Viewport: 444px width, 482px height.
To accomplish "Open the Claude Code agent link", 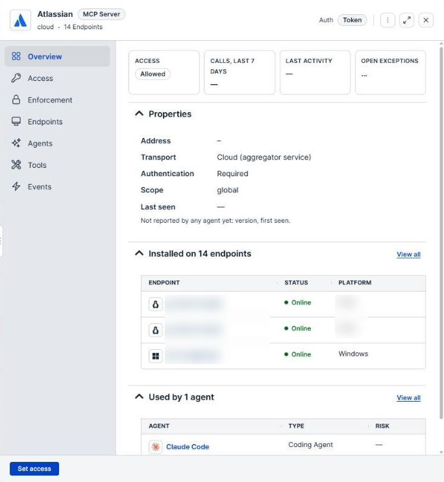I will [188, 446].
